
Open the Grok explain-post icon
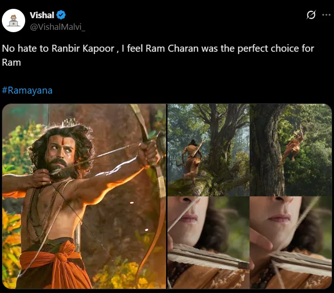tap(311, 15)
